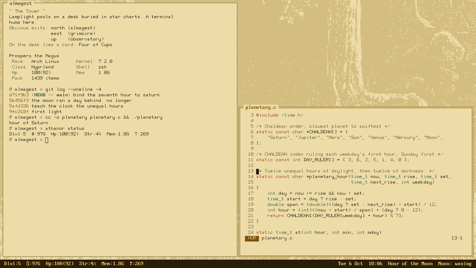Screen dimensions: 476x268
Task: Click the planetary.c filename in editor statusline
Action: tap(277, 238)
